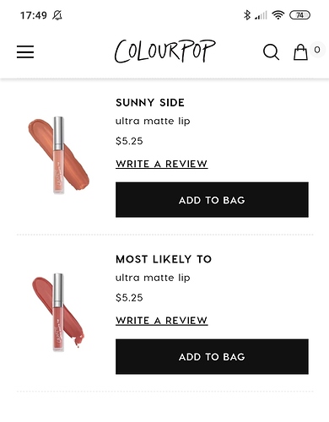The height and width of the screenshot is (422, 329).
Task: Tap the muted notifications bell icon
Action: pos(57,15)
